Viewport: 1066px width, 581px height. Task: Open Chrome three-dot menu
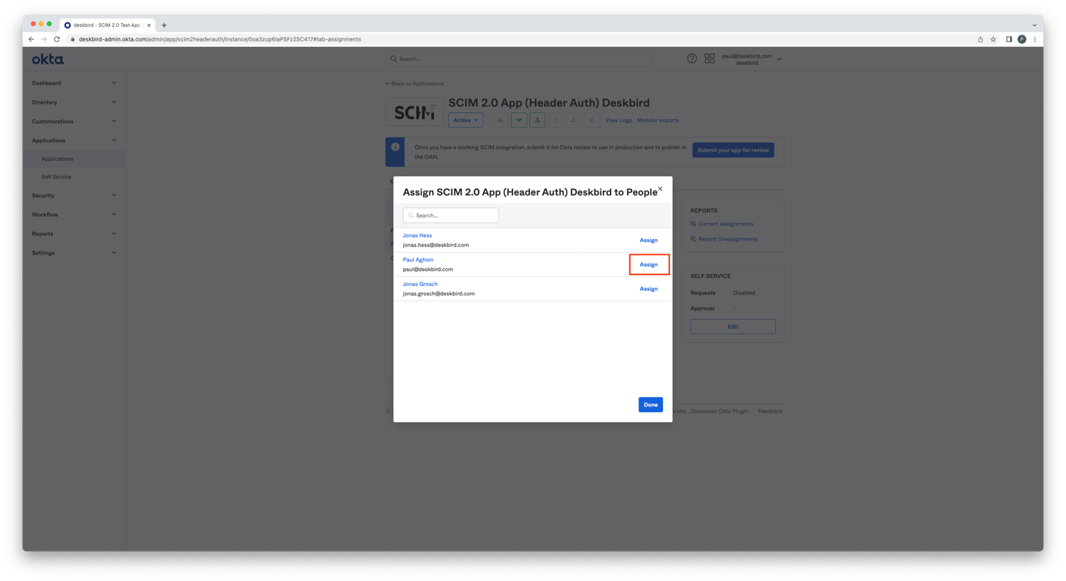click(1034, 39)
